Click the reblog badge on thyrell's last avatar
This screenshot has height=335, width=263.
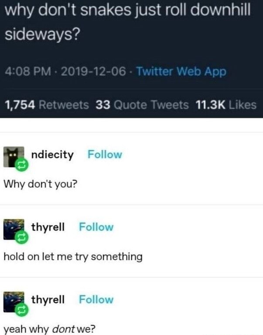(x=22, y=311)
